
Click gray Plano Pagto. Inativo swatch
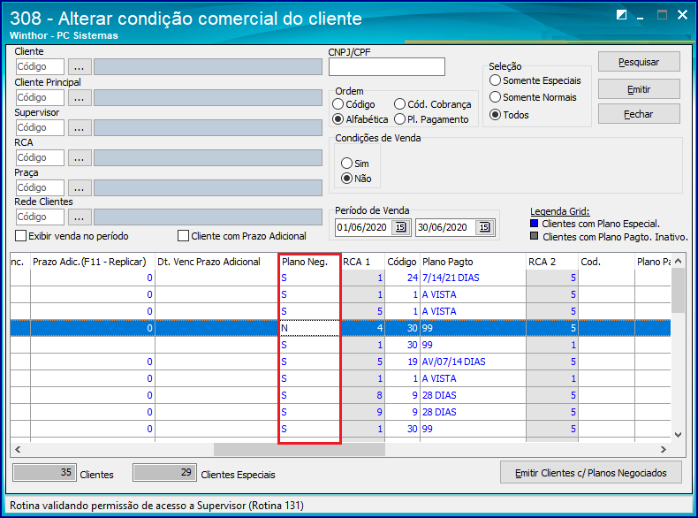535,236
